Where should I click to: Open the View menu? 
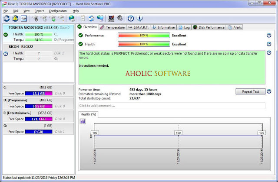click(26, 11)
